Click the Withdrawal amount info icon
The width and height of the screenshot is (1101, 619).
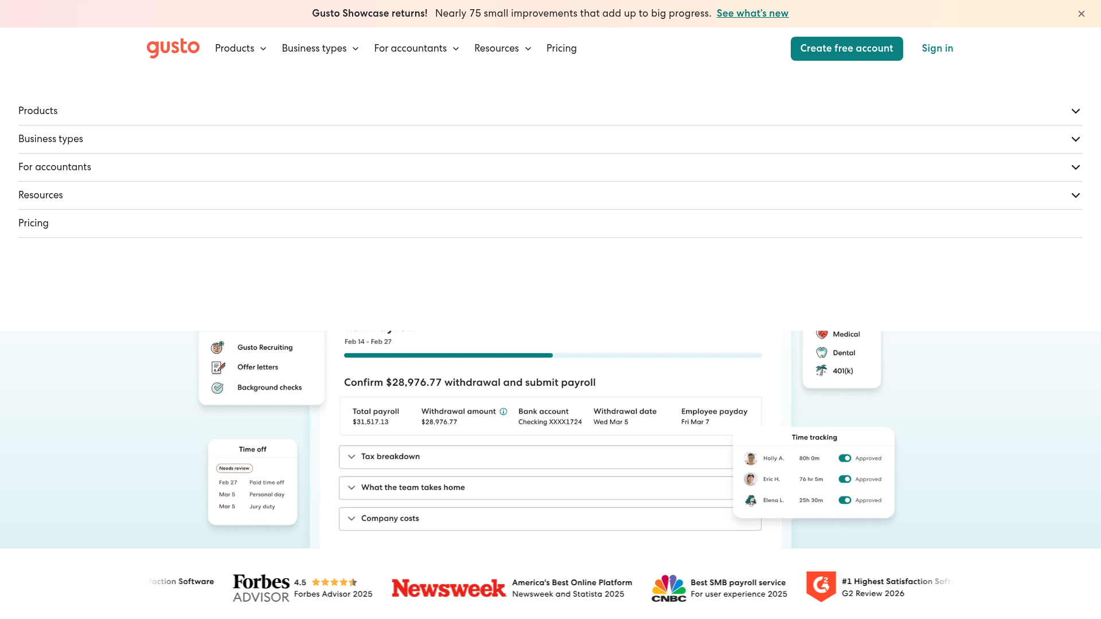pos(503,412)
